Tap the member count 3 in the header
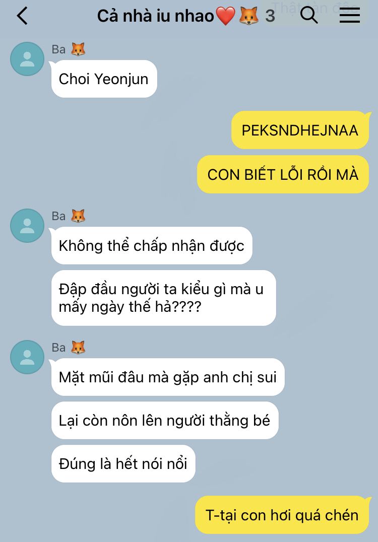The width and height of the screenshot is (378, 542). tap(270, 16)
